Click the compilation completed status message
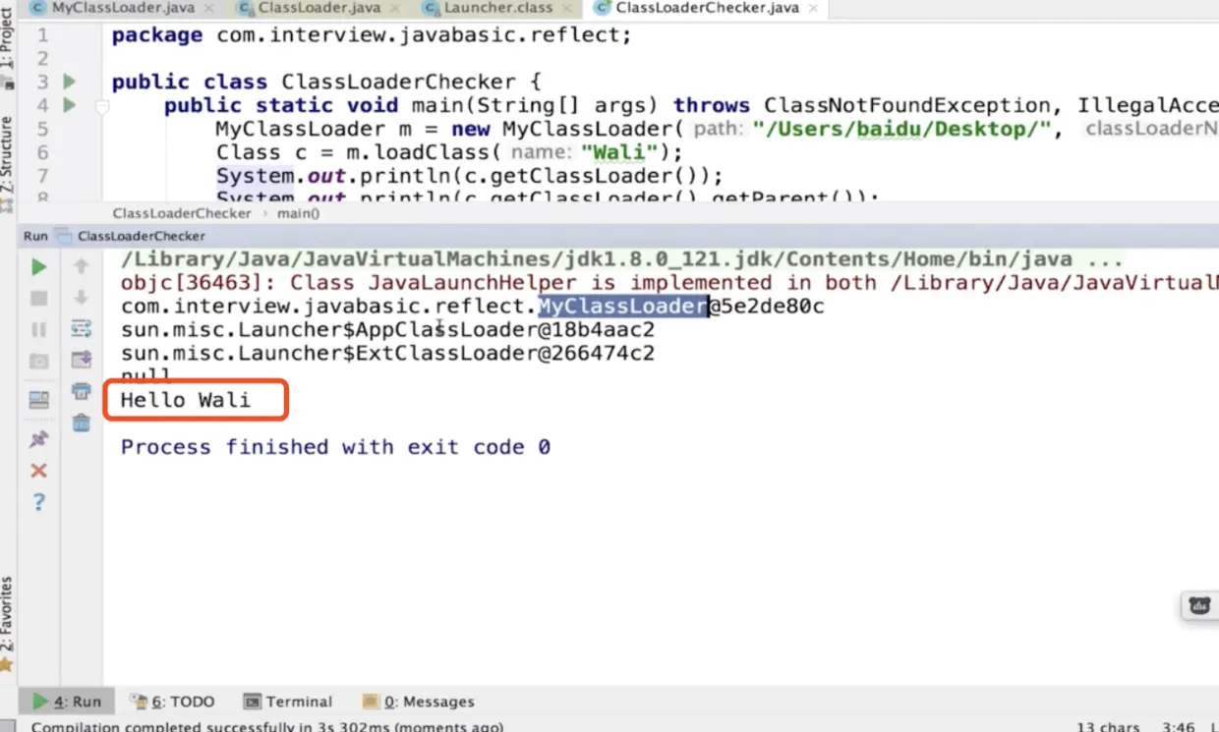Image resolution: width=1219 pixels, height=732 pixels. point(266,727)
